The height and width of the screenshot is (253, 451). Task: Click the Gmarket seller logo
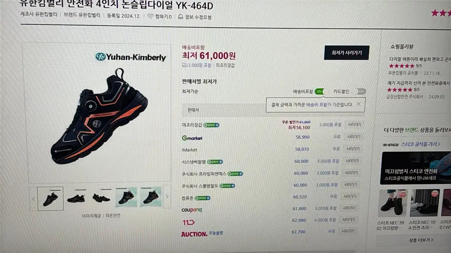click(x=192, y=138)
